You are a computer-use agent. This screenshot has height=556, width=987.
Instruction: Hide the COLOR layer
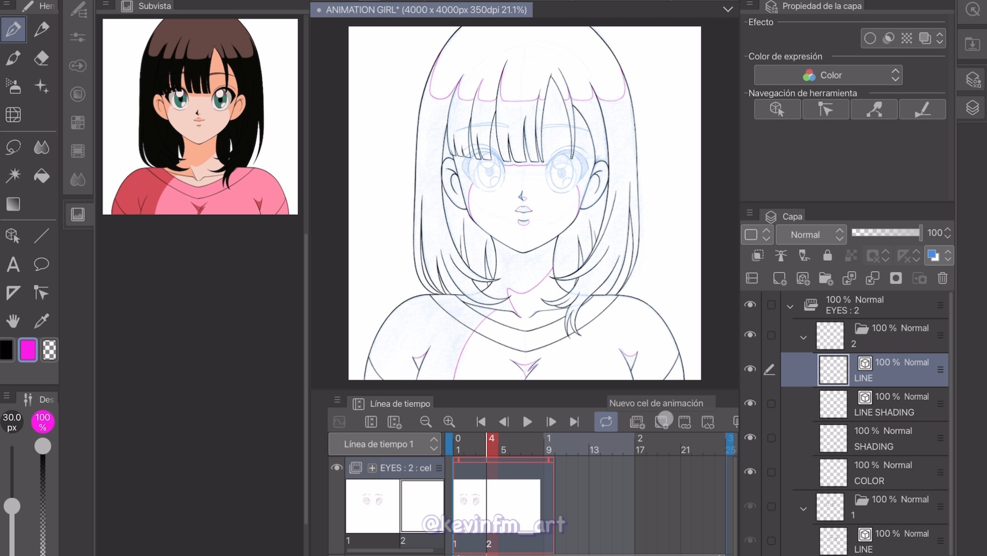[x=750, y=472]
